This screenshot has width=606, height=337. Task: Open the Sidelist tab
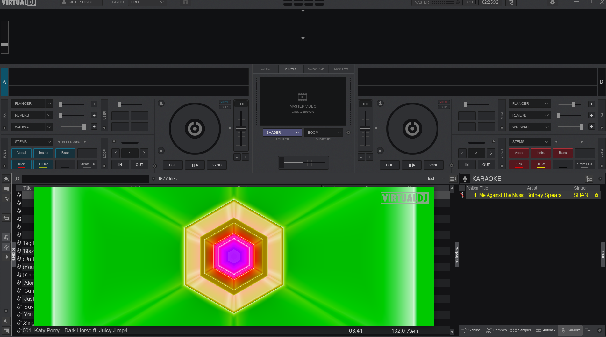[x=471, y=330]
